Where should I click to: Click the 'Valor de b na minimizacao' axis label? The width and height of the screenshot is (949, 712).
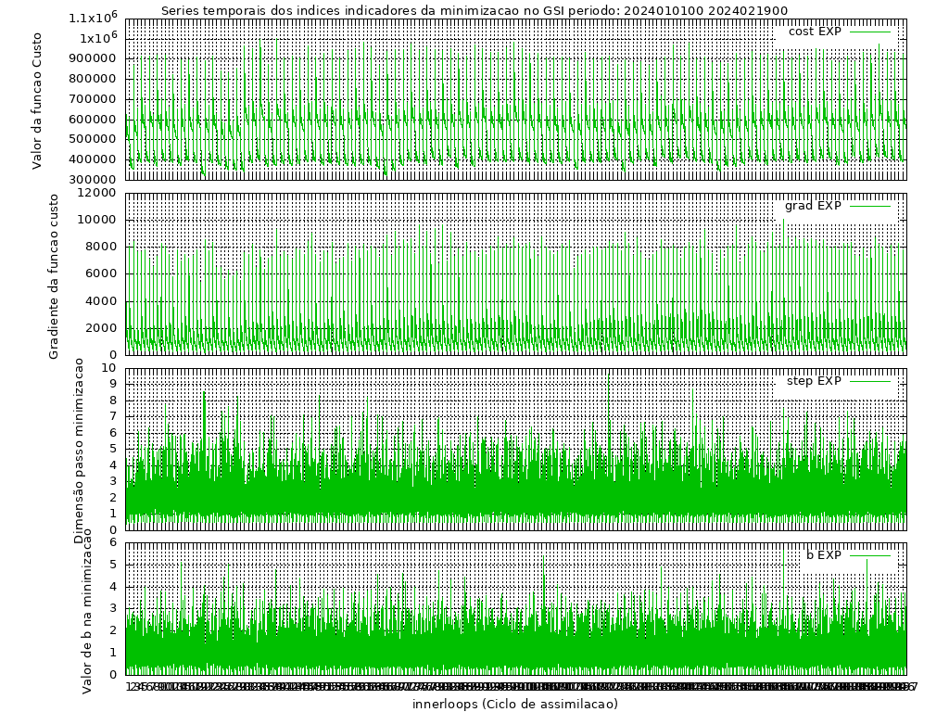point(86,612)
